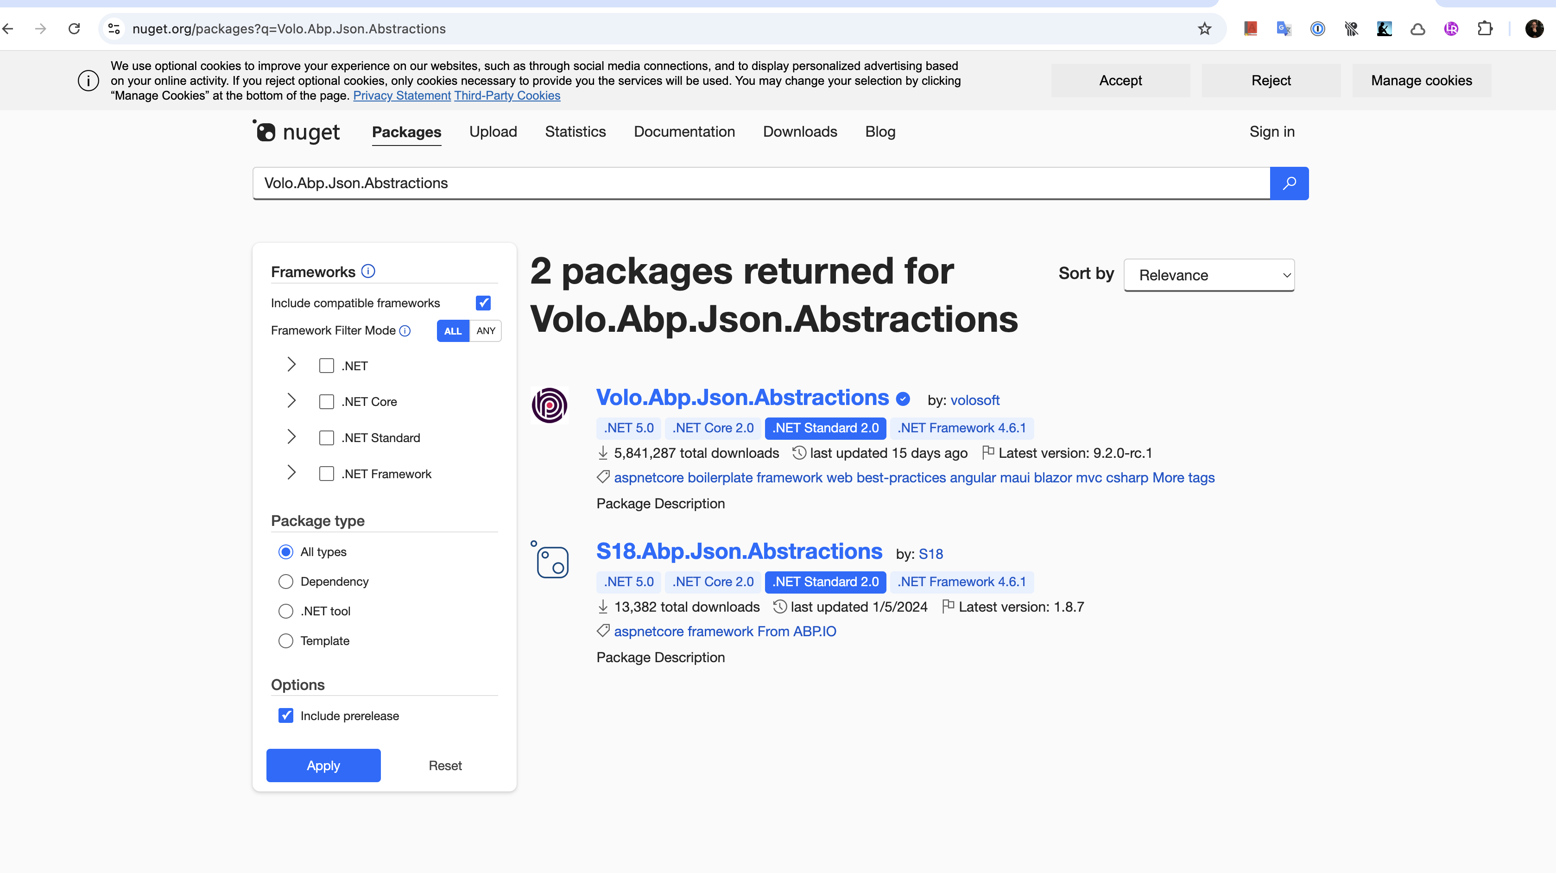The image size is (1556, 873).
Task: Click inside the package search field
Action: click(x=761, y=183)
